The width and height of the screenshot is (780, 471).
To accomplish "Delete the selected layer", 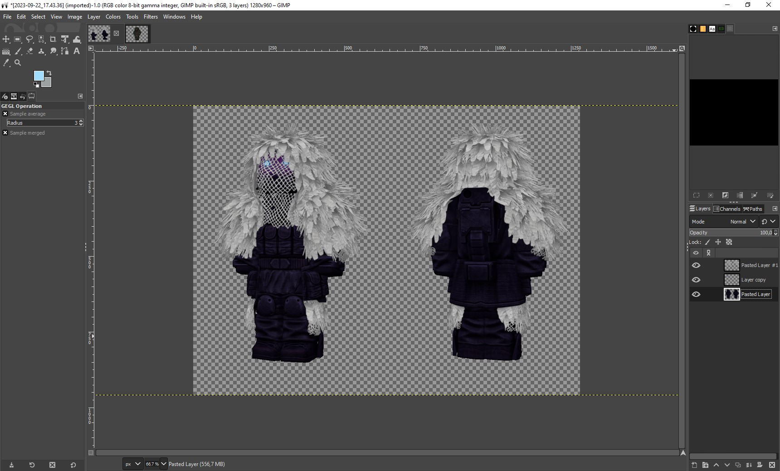I will click(772, 465).
